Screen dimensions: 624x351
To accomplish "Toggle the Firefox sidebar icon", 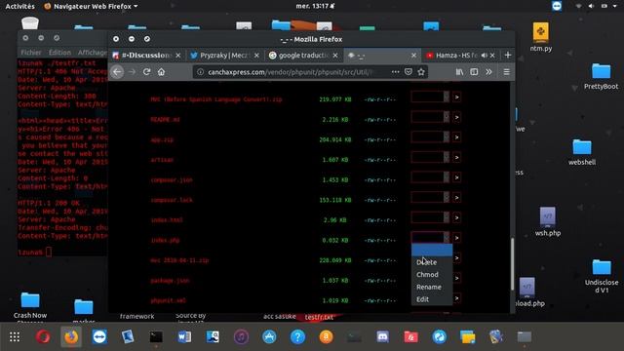I will [474, 72].
